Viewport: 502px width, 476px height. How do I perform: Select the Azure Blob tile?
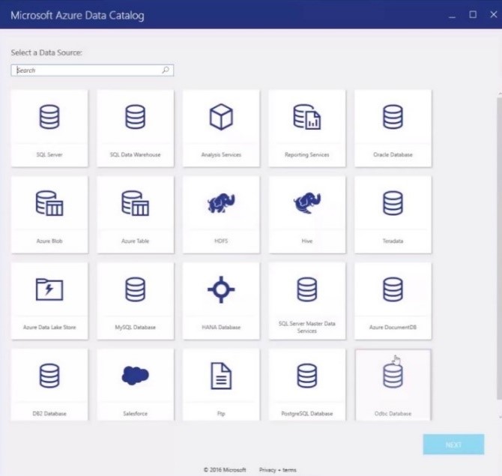tap(49, 214)
